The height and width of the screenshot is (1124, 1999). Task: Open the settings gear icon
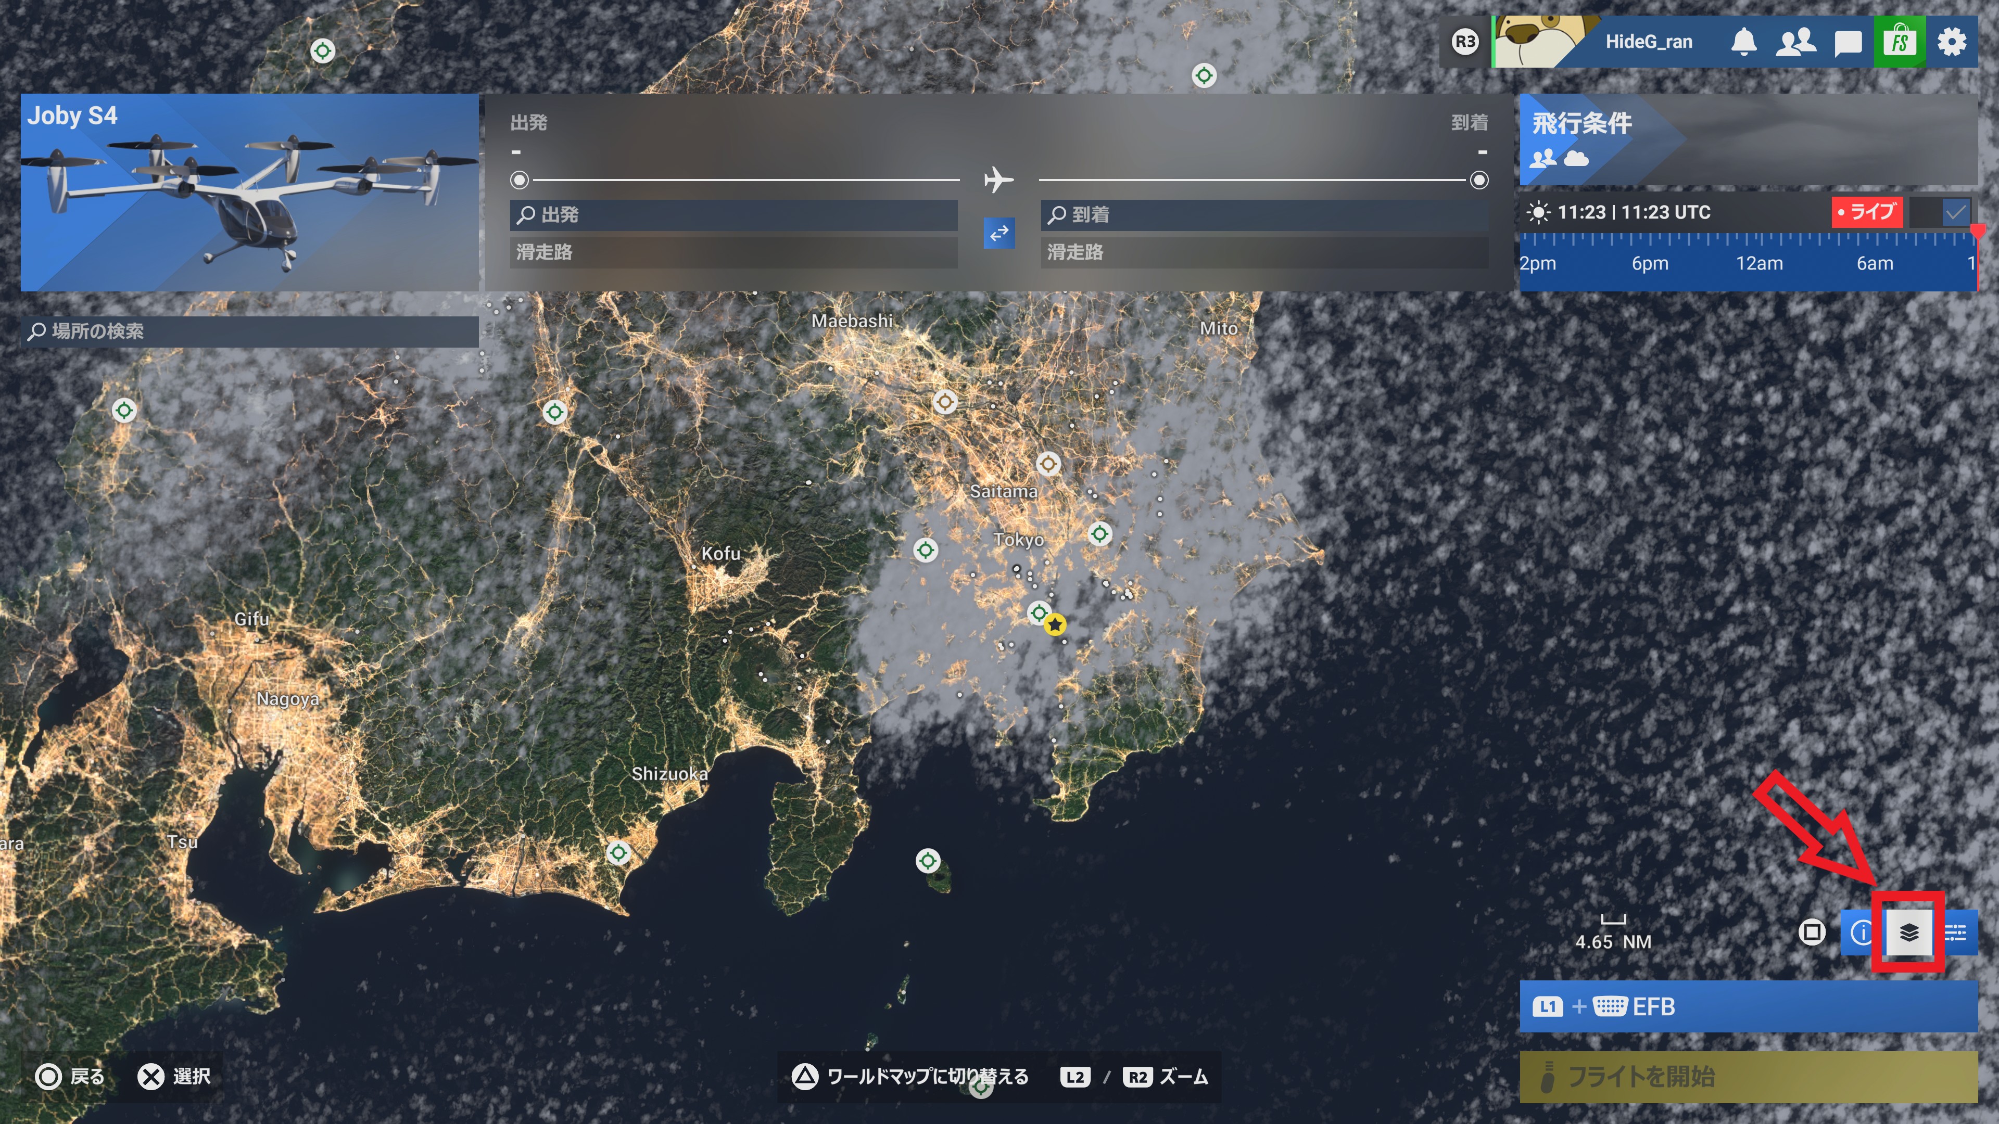pos(1952,42)
